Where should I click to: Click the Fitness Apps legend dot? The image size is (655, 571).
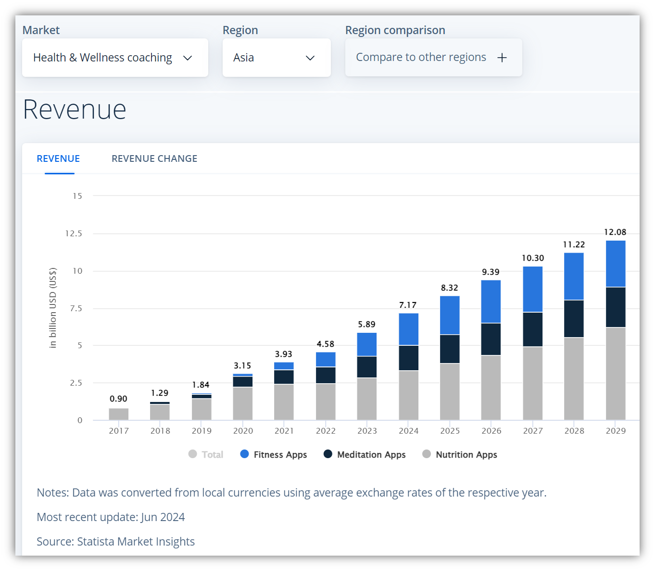(244, 454)
